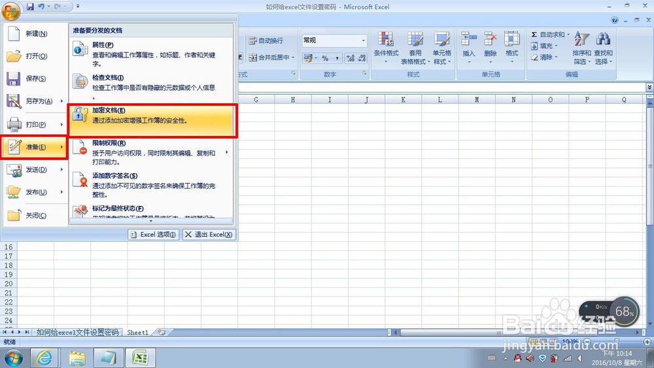Click the Excel Help question mark icon

pos(614,20)
